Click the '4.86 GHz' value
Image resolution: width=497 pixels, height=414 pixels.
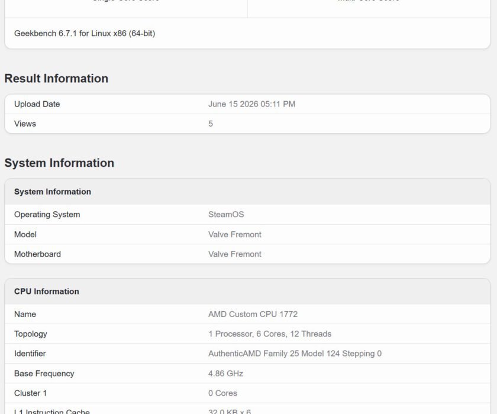pos(225,373)
